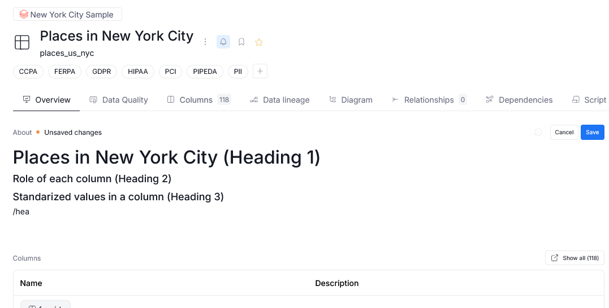609x308 pixels.
Task: Open the Dependencies tab
Action: 519,100
